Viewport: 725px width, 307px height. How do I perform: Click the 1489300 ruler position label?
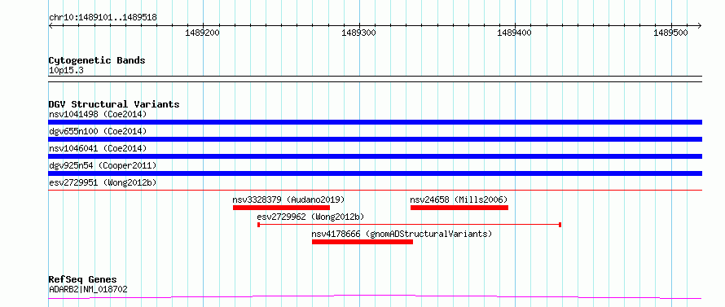pos(358,33)
